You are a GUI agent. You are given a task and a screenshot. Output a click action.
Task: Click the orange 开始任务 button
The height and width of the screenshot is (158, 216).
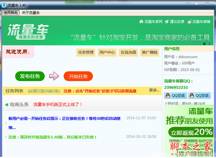pos(78,76)
